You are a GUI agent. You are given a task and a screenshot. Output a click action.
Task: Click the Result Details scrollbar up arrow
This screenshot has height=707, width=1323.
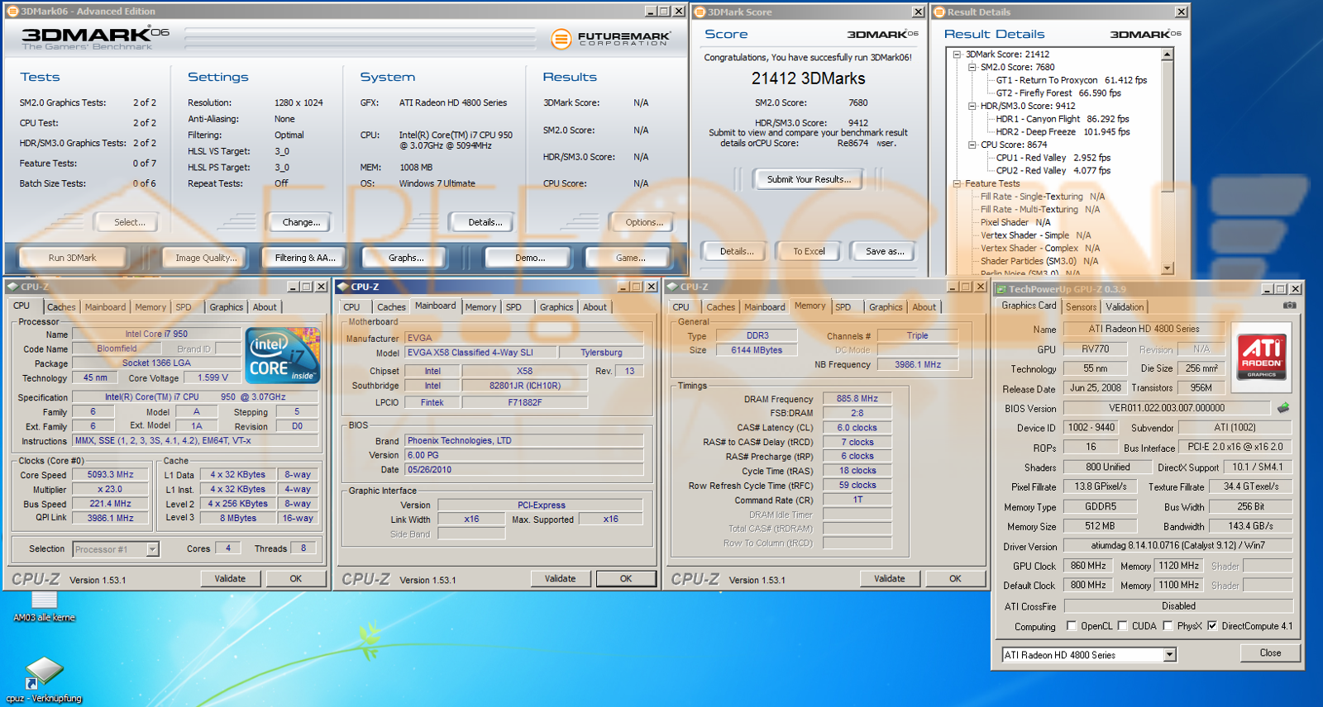(1168, 55)
